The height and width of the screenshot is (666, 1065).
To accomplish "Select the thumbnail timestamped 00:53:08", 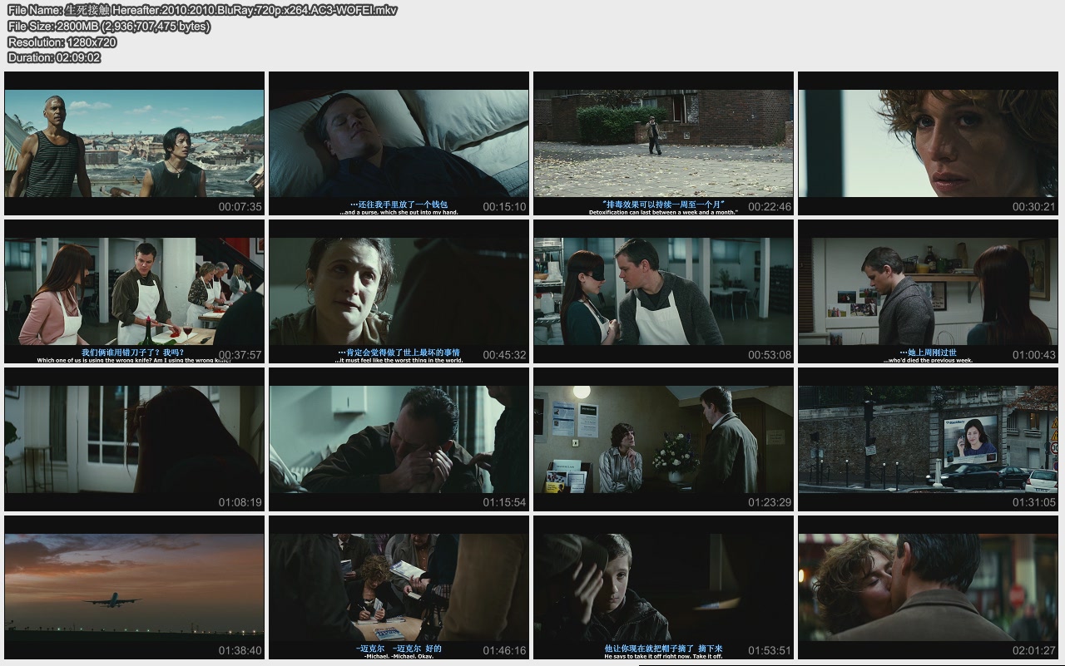I will [x=663, y=291].
